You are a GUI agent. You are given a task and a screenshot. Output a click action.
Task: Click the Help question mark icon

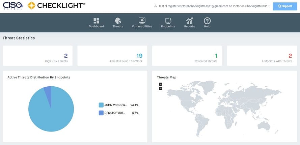coord(207,21)
